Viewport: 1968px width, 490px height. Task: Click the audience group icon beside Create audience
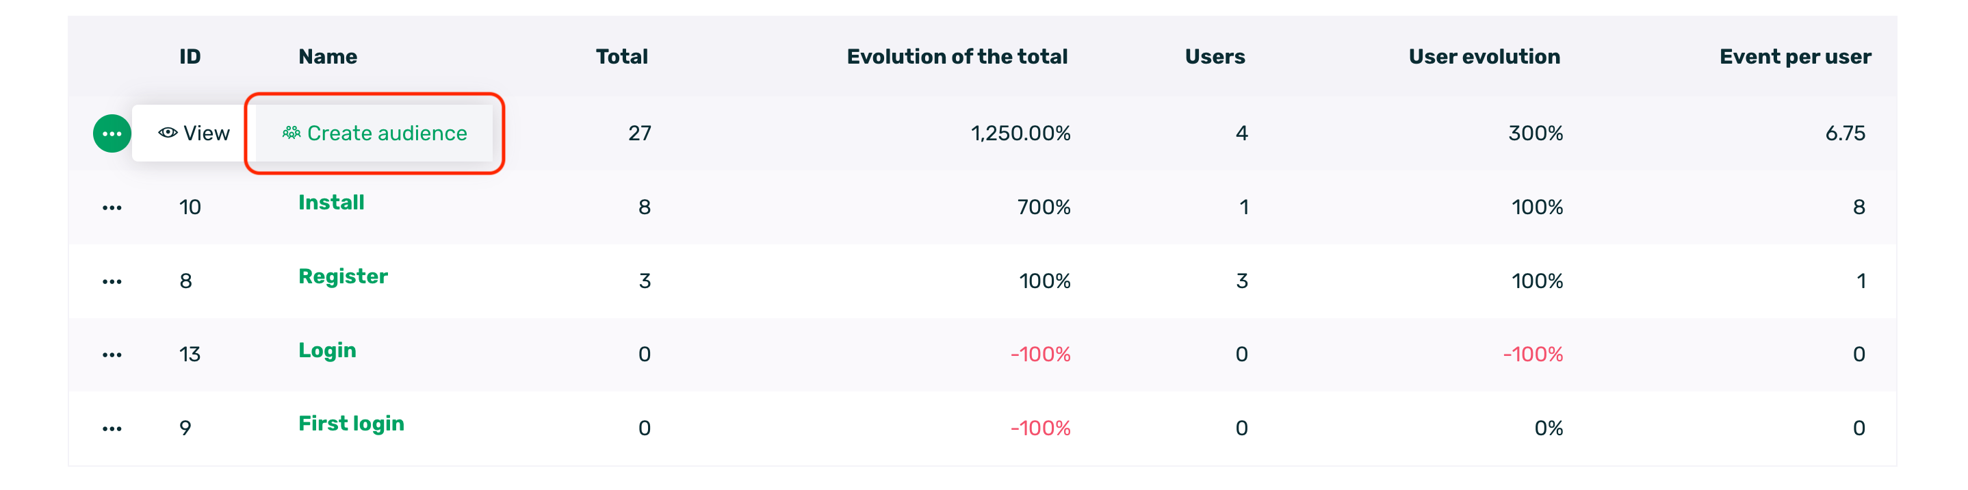[x=292, y=132]
